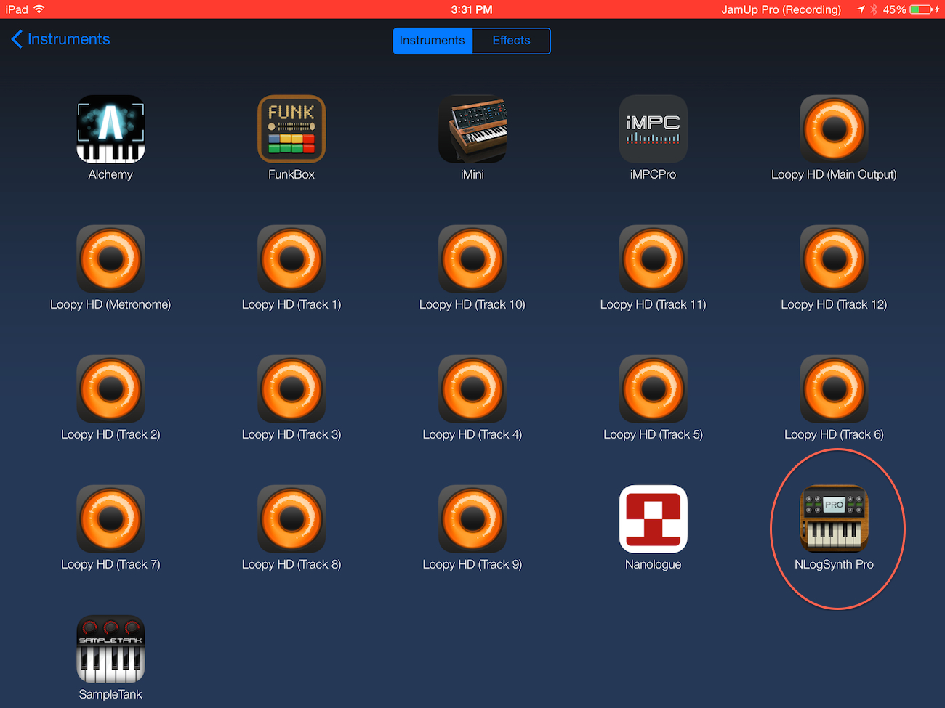Click the "Loopy HD (Track 5)" label

(x=654, y=434)
